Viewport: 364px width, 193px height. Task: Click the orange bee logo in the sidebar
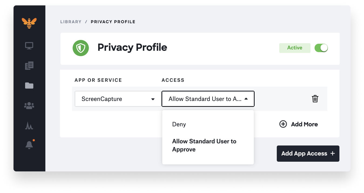coord(29,23)
